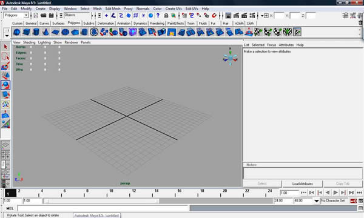Viewport: 364px width, 218px height.
Task: Activate the Scale tool in the toolbox
Action: (x=5, y=94)
